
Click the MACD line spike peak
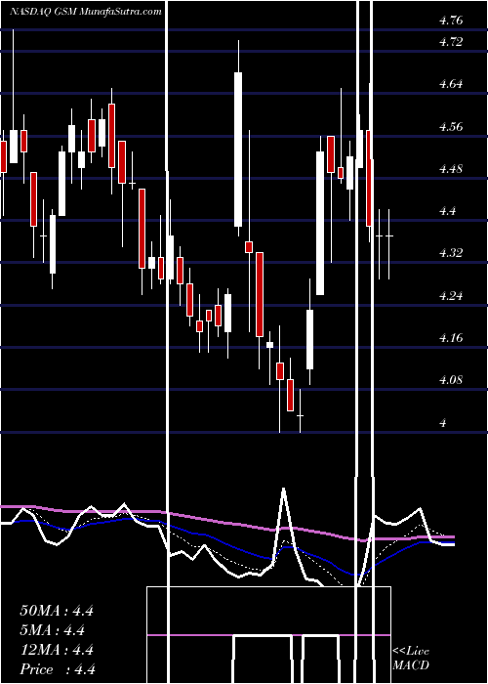(284, 490)
